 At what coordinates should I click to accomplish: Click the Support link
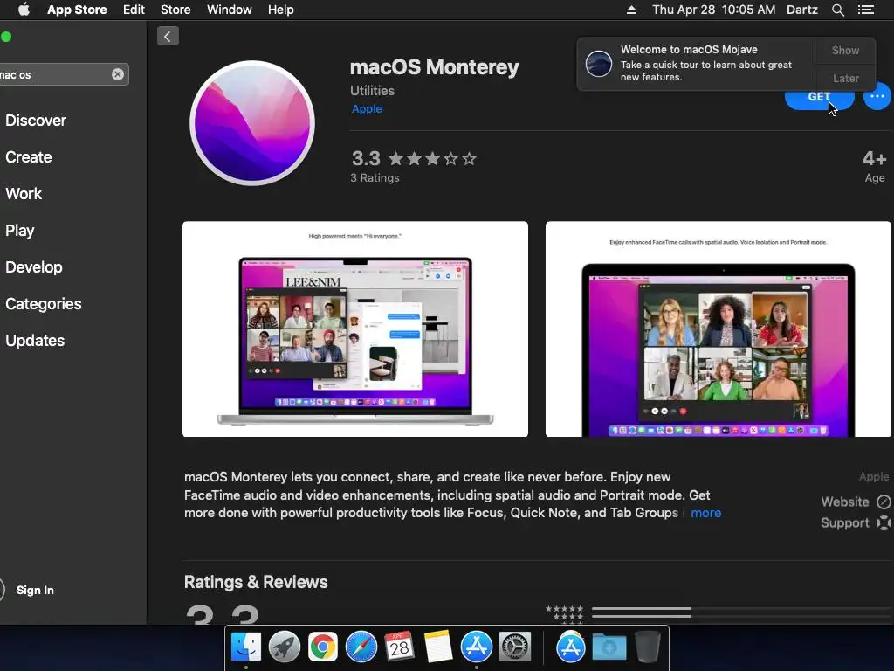tap(844, 522)
